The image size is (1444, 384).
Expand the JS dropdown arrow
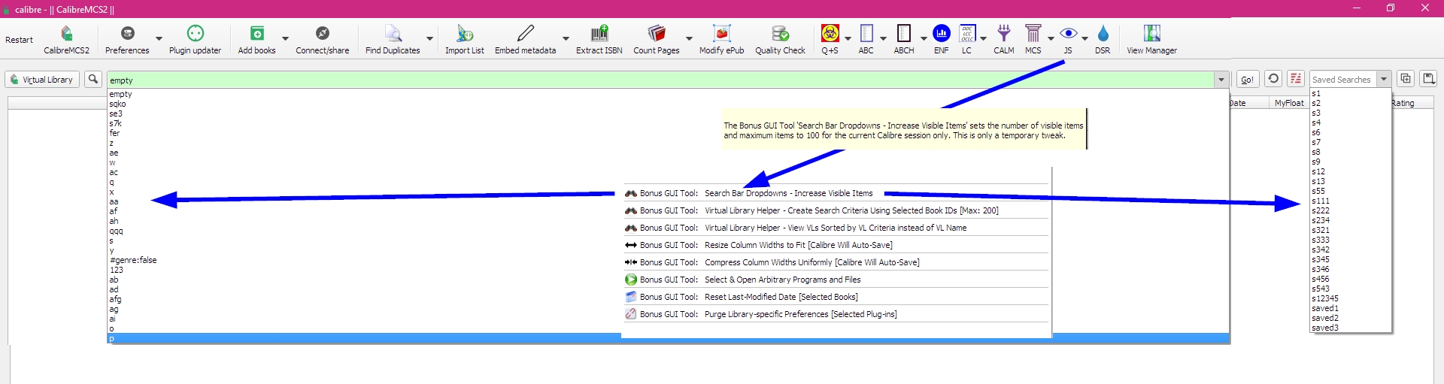(1085, 38)
